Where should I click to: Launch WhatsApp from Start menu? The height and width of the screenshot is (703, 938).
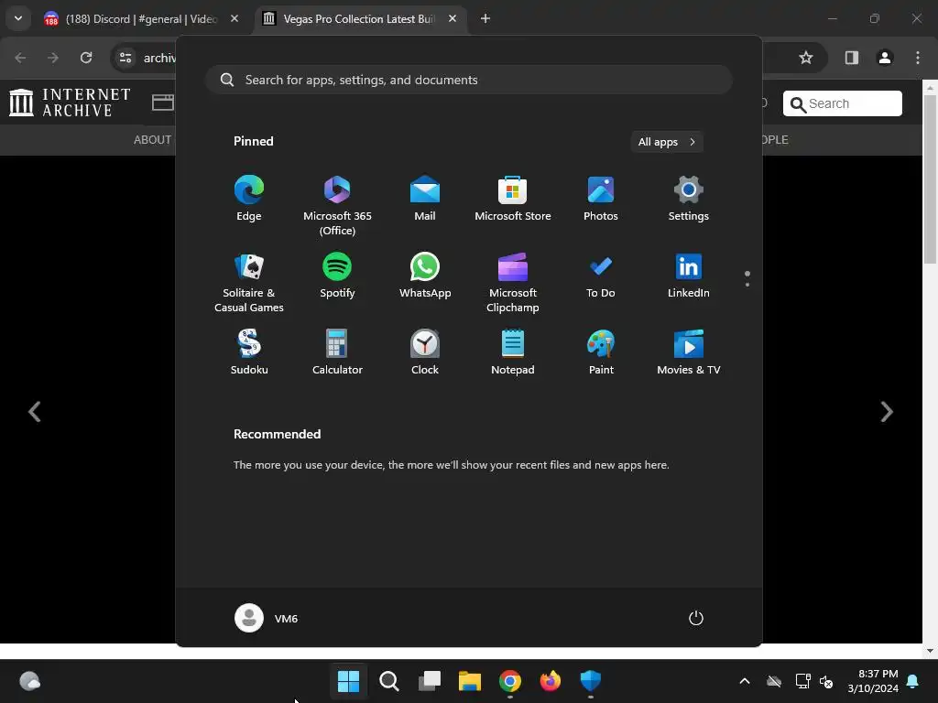click(425, 275)
